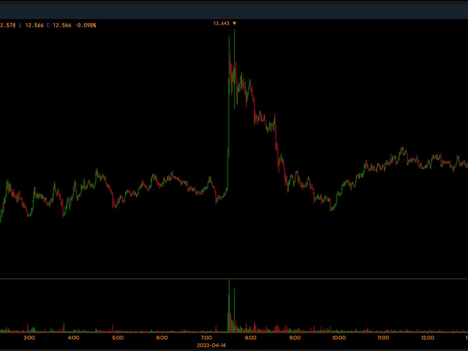Click the 6:00 time axis label
The image size is (468, 351).
click(x=162, y=338)
